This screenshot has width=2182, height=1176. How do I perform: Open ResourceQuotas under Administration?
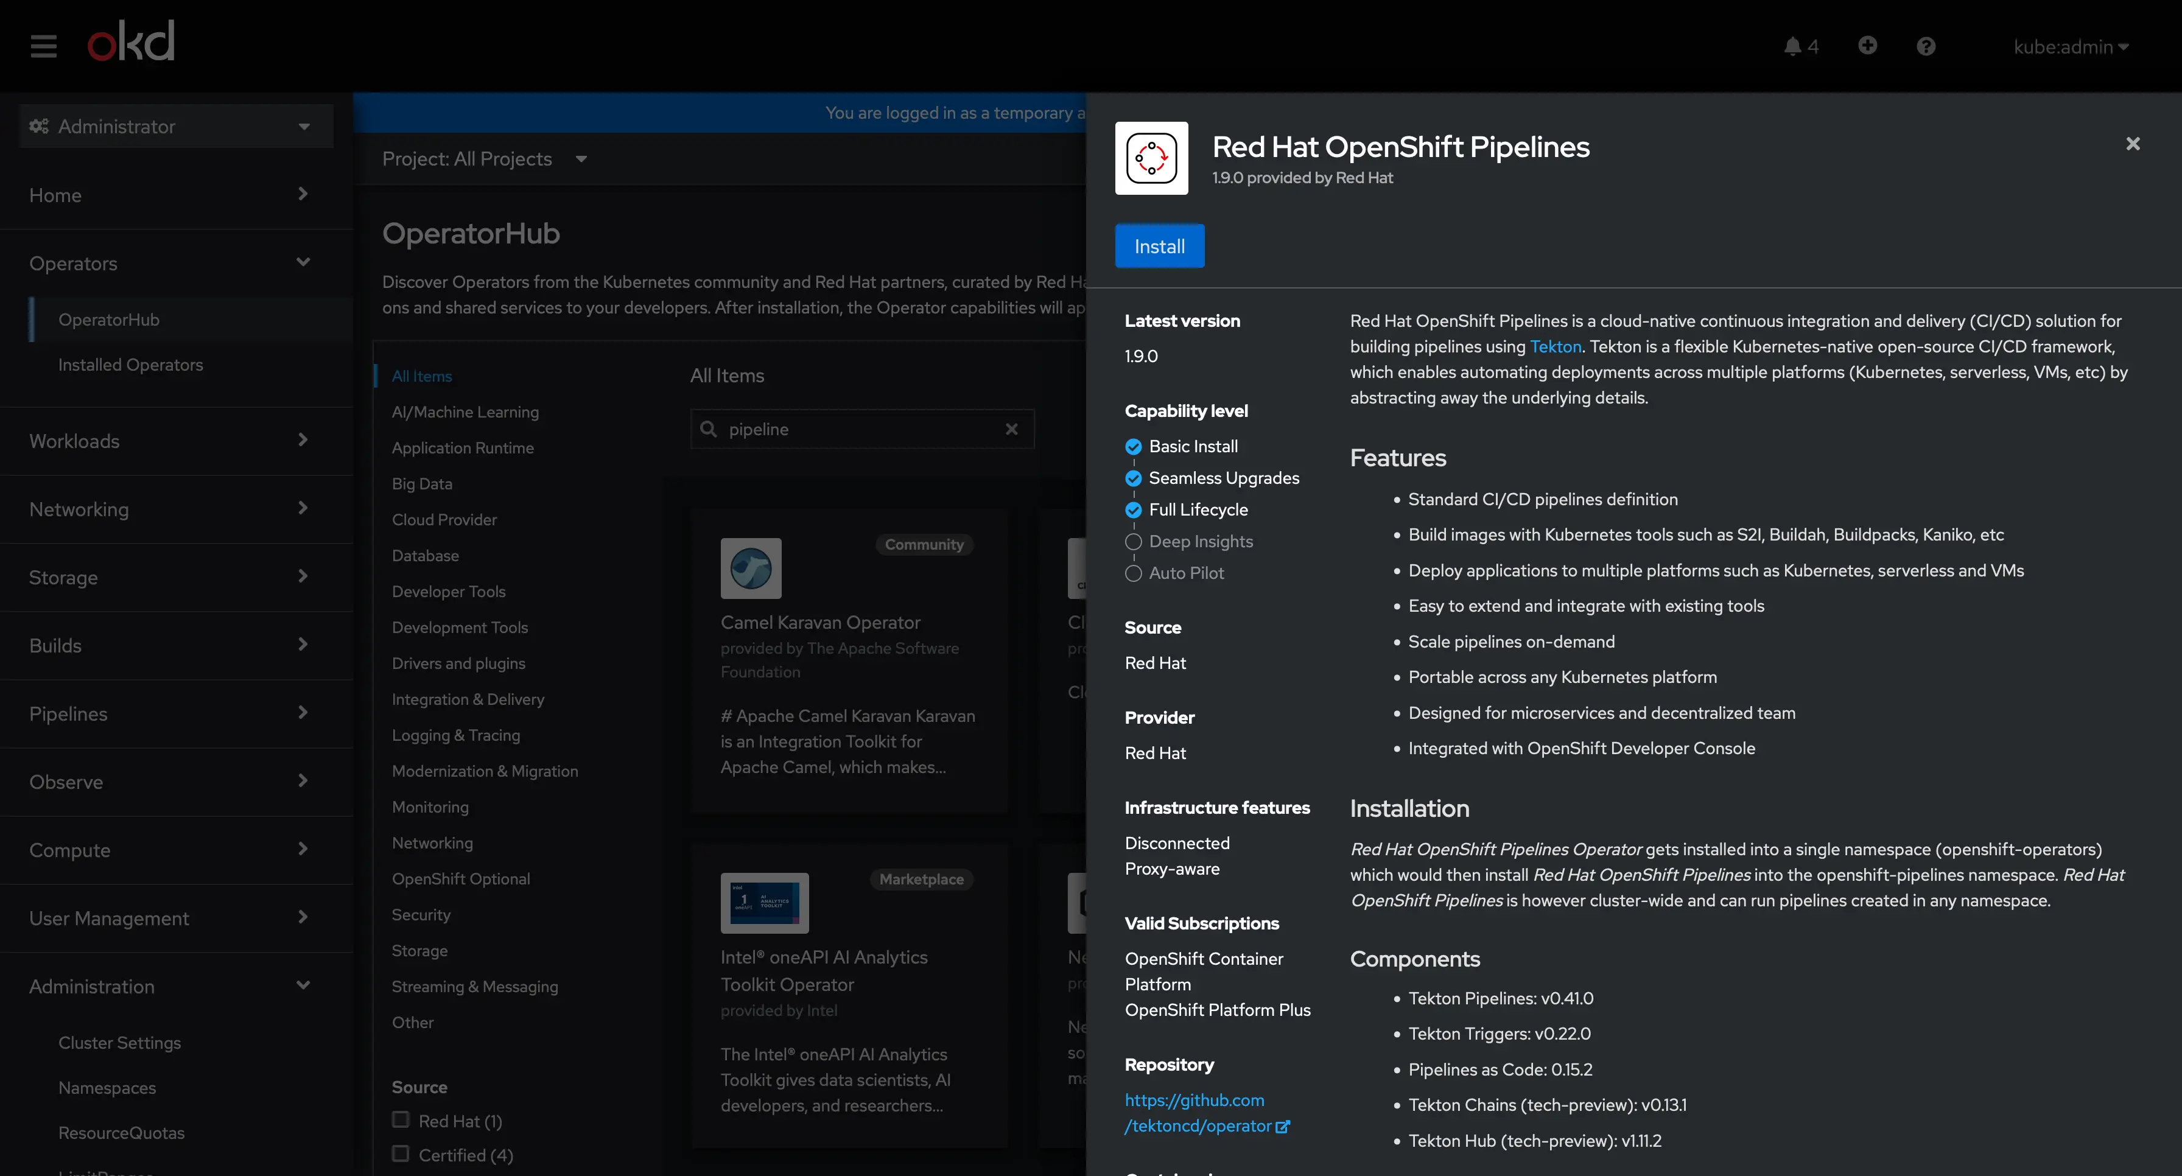121,1132
